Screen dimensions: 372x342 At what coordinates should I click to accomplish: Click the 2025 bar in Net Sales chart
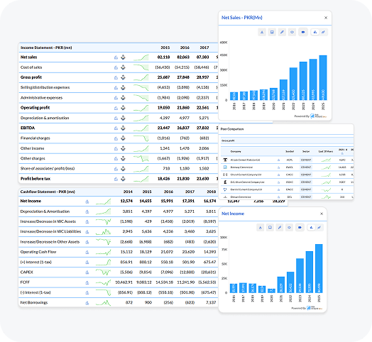pos(323,78)
